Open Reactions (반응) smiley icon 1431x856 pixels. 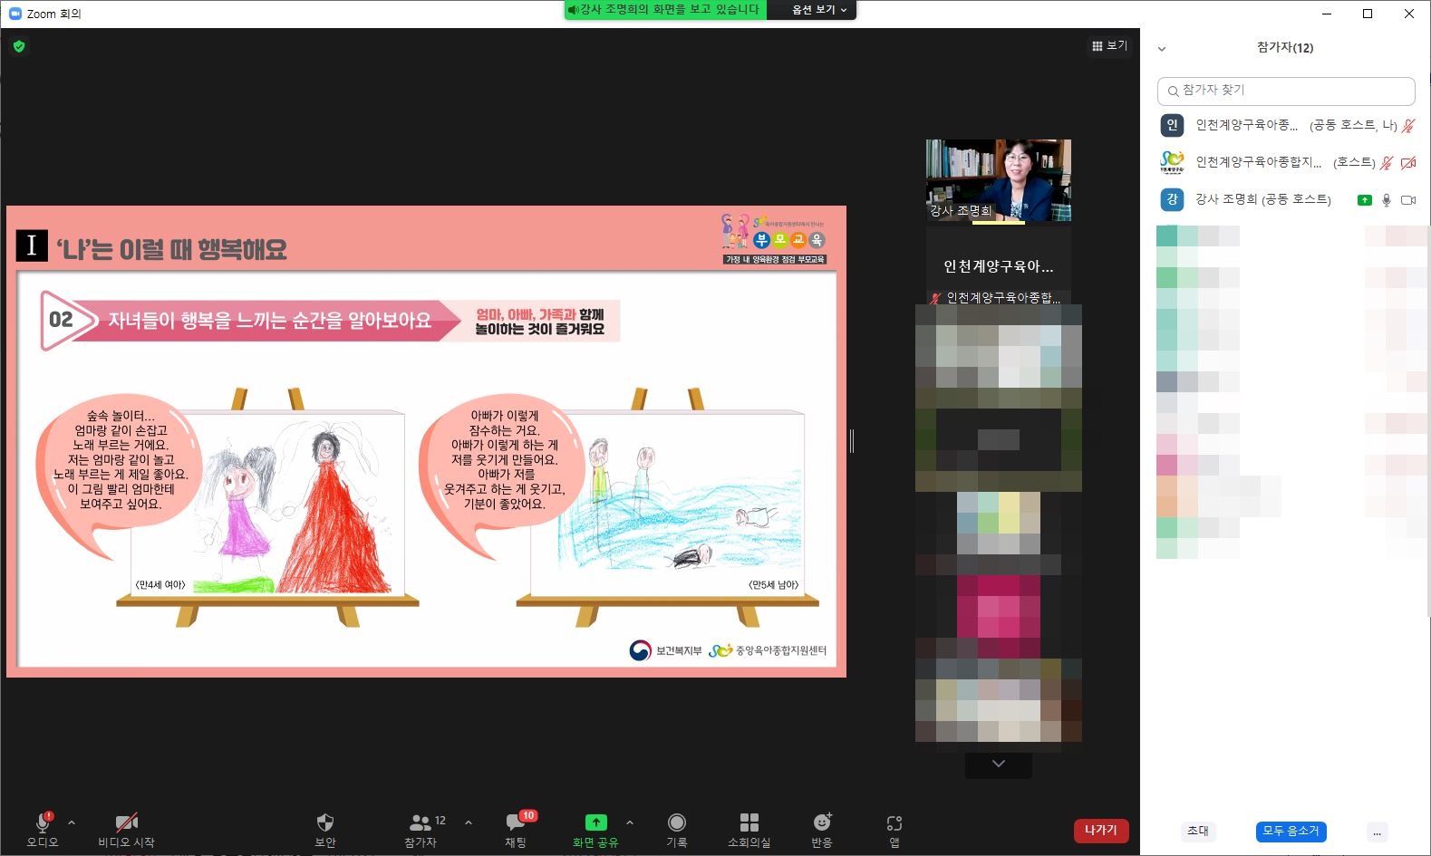tap(821, 822)
